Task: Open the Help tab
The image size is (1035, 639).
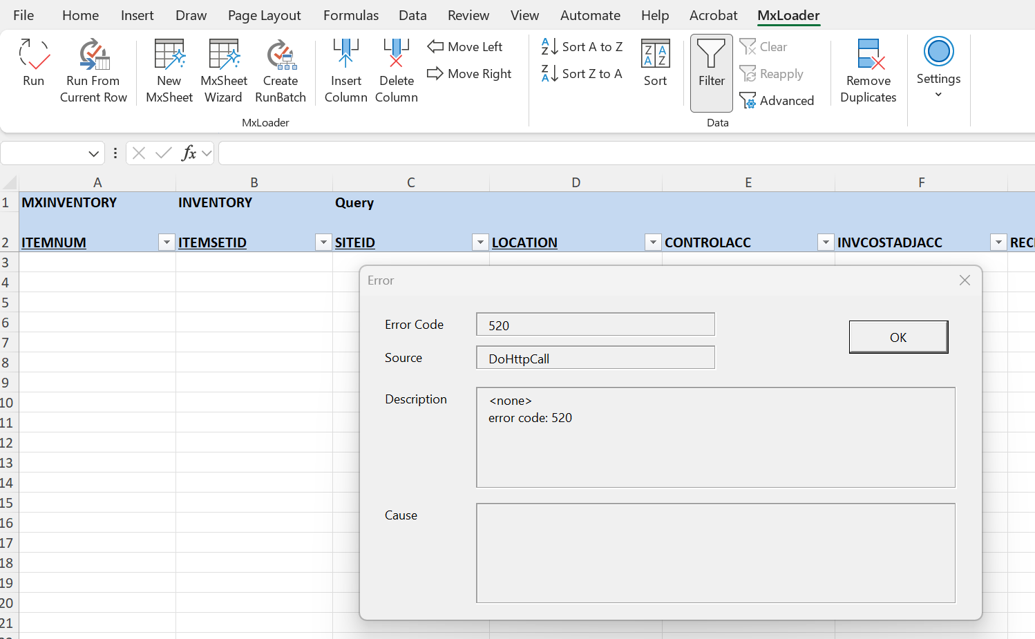Action: point(655,15)
